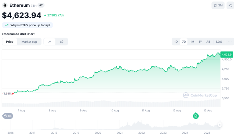The image size is (236, 135).
Task: Add Ethereum to watchlist star button
Action: click(x=218, y=5)
